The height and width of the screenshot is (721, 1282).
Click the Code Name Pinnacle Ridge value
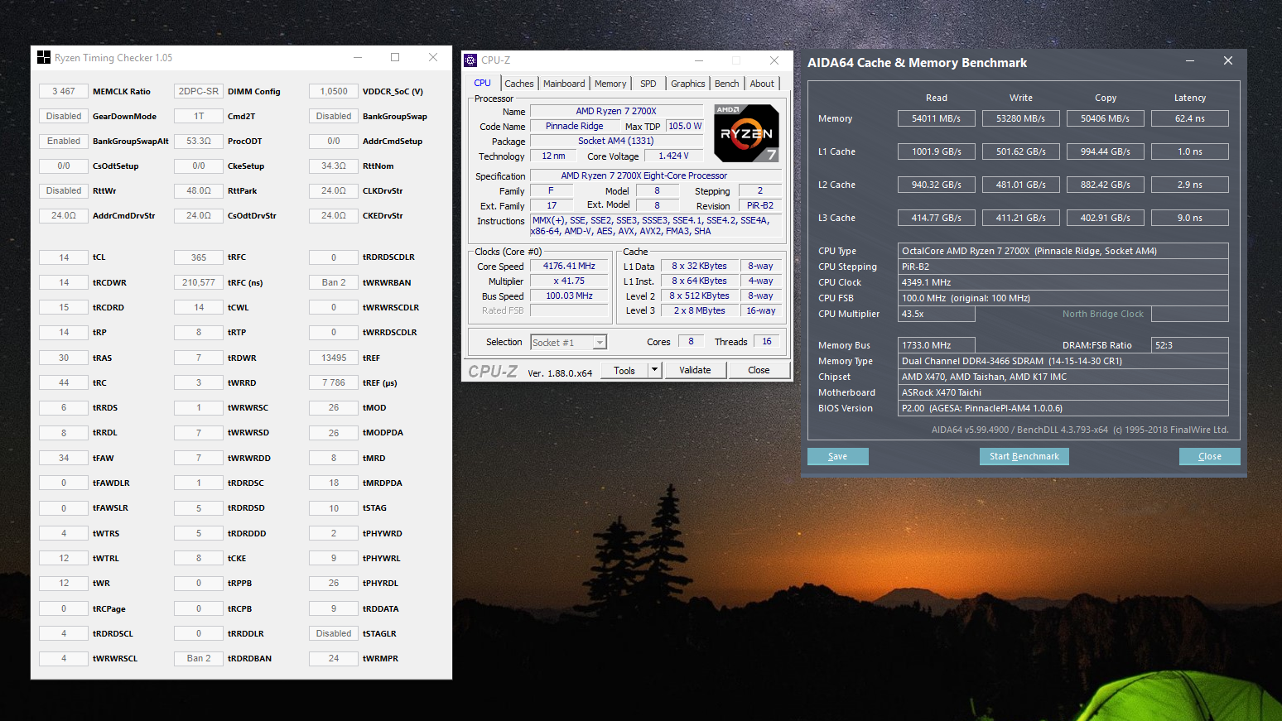click(x=574, y=126)
